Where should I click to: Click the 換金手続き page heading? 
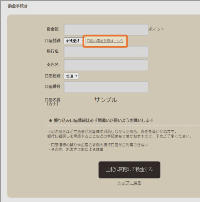click(x=18, y=6)
